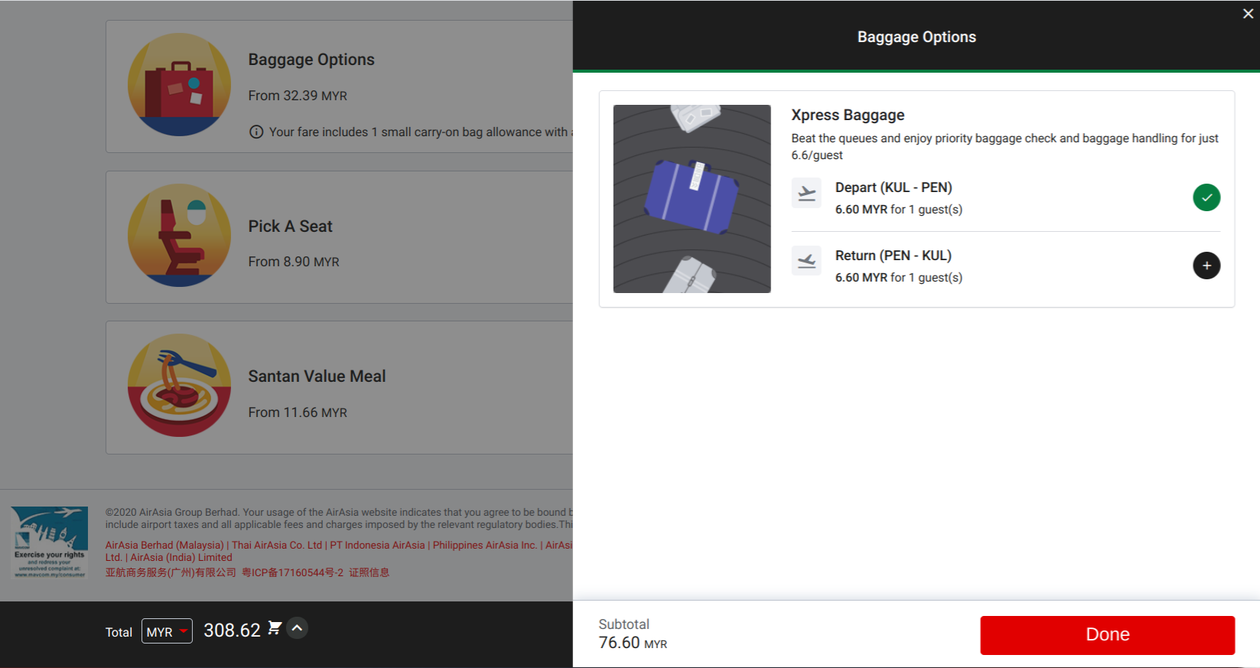This screenshot has height=668, width=1260.
Task: Open the shopping cart icon
Action: coord(275,628)
